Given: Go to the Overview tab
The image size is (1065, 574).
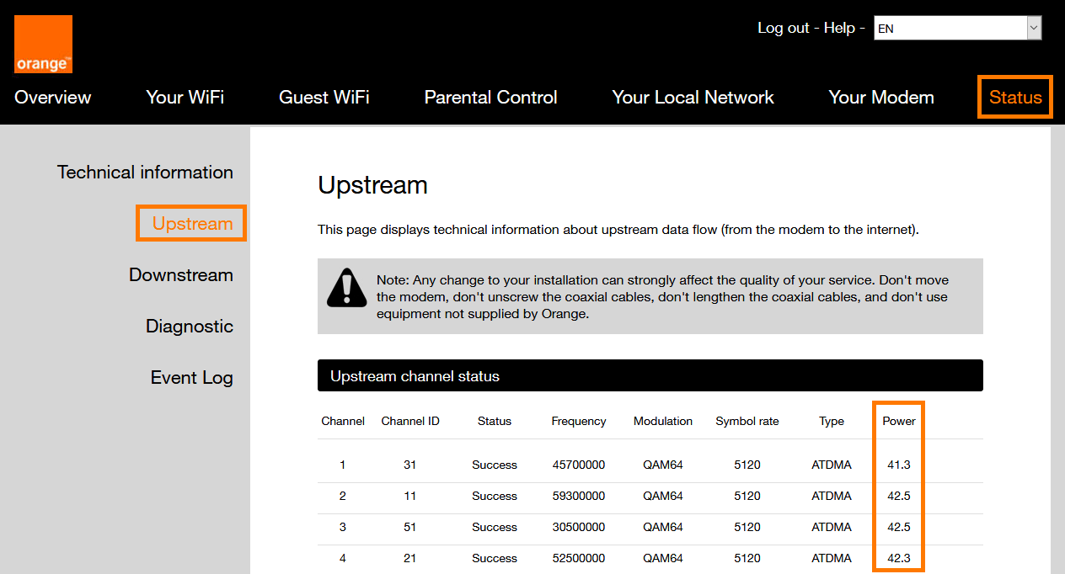Looking at the screenshot, I should point(53,98).
